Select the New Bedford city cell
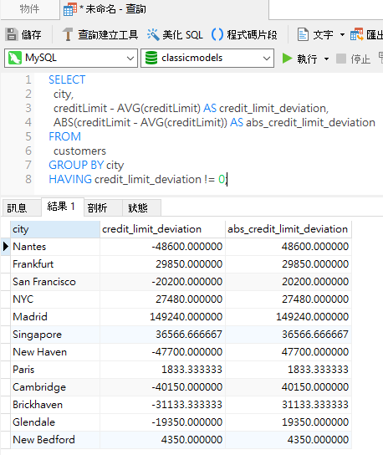The height and width of the screenshot is (455, 383). [55, 440]
